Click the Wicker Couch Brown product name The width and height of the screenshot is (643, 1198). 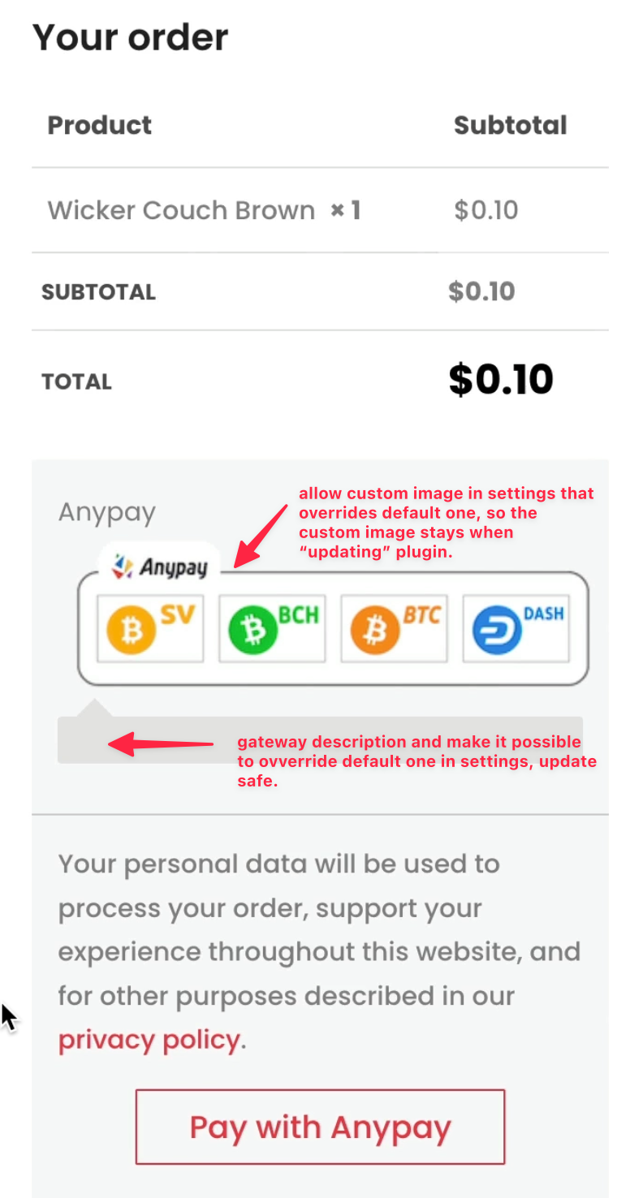pos(180,209)
